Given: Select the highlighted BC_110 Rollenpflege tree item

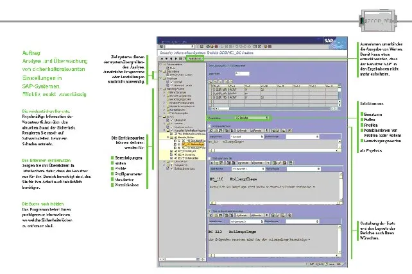Looking at the screenshot, I should click(193, 144).
